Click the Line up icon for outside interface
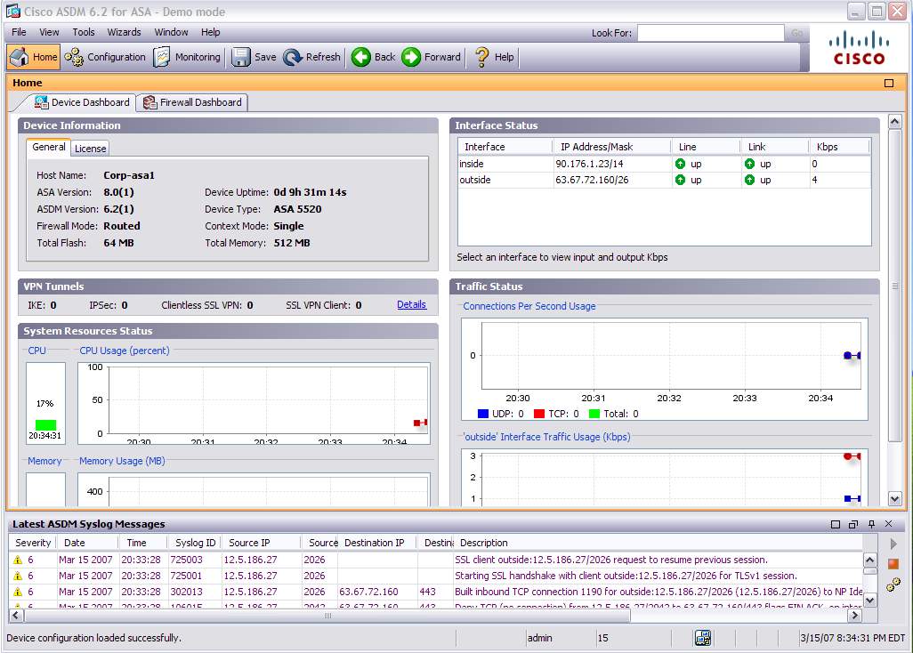Viewport: 913px width, 653px height. click(x=680, y=181)
